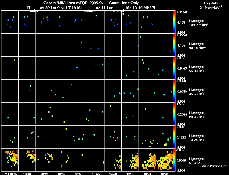Click the MIMI/APL label in the header
Image resolution: width=229 pixels, height=175 pixels.
click(148, 8)
